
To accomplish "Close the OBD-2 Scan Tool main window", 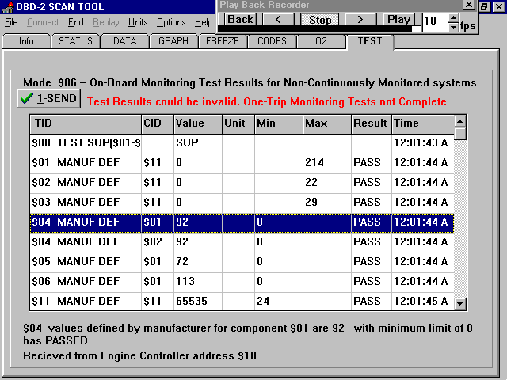I will (x=499, y=7).
